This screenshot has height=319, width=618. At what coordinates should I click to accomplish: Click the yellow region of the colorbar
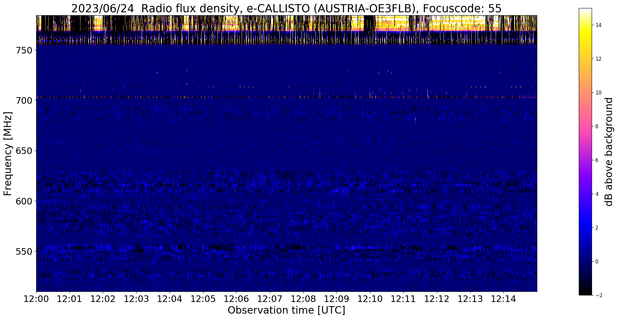click(585, 34)
